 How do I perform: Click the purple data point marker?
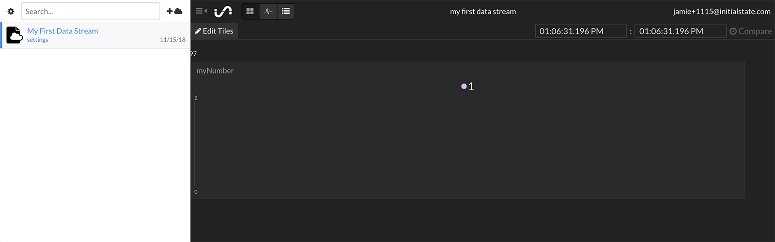[464, 86]
